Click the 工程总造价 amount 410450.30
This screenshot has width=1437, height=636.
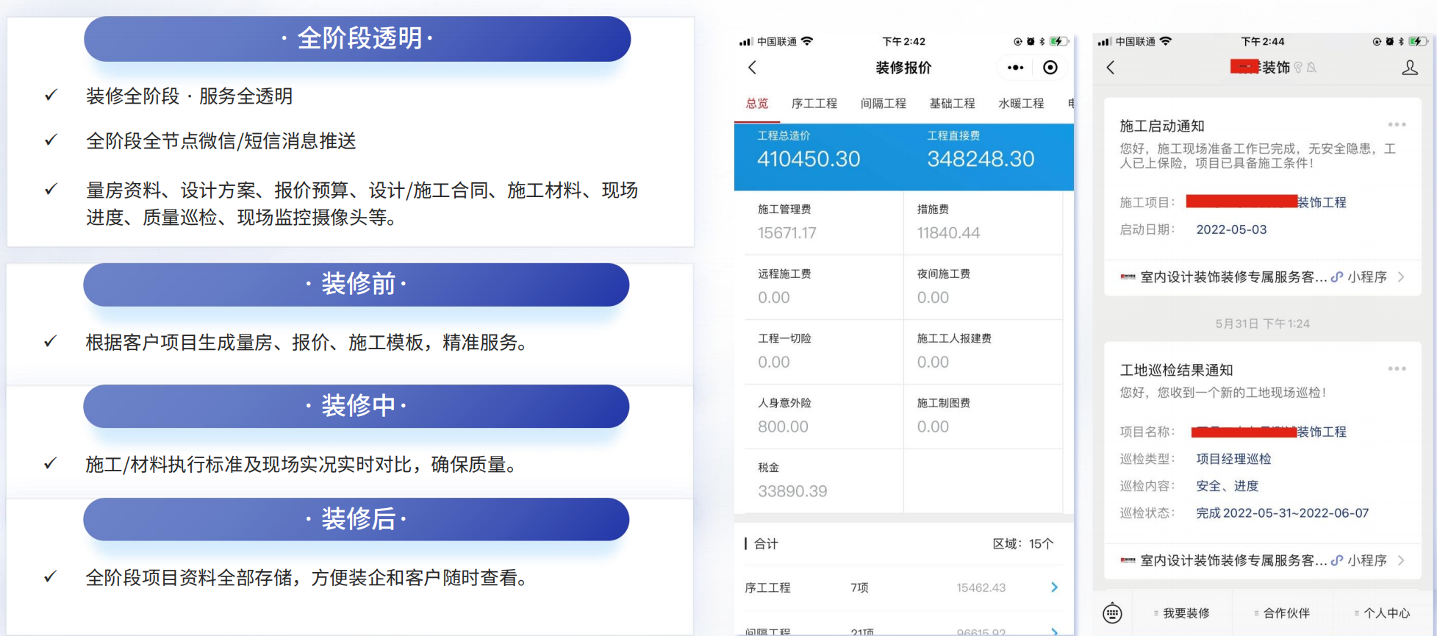[x=809, y=159]
